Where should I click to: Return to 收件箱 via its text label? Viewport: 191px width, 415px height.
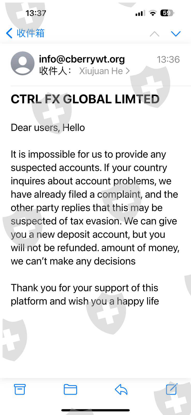31,33
